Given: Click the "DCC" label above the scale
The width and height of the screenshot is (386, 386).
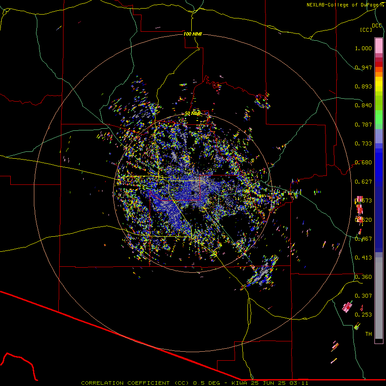Looking at the screenshot, I should (x=377, y=26).
